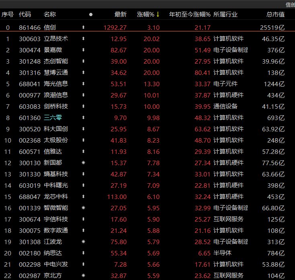The height and width of the screenshot is (280, 295).
Task: Click the marker icon beside 数字政通
Action: coord(83,230)
